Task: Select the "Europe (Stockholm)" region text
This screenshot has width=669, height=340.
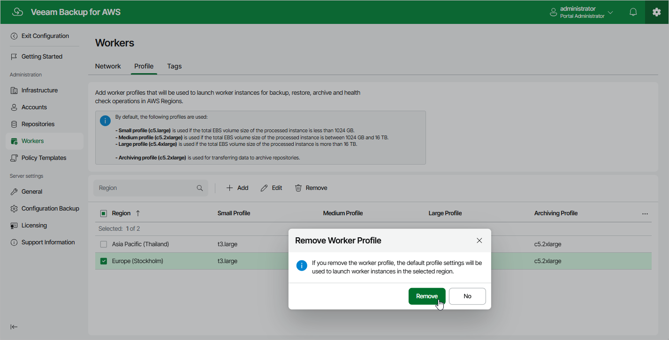Action: 137,261
